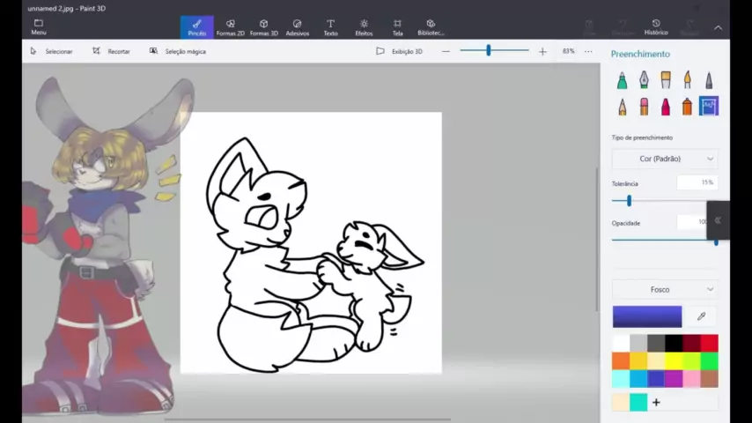Activate the Fill (Preenchimento) tool
Image resolution: width=752 pixels, height=423 pixels.
[x=709, y=107]
